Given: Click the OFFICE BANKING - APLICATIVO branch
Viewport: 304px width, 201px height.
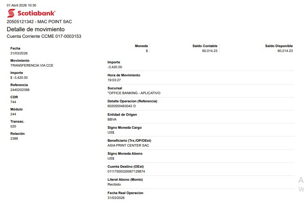Looking at the screenshot, I should click(x=134, y=93).
